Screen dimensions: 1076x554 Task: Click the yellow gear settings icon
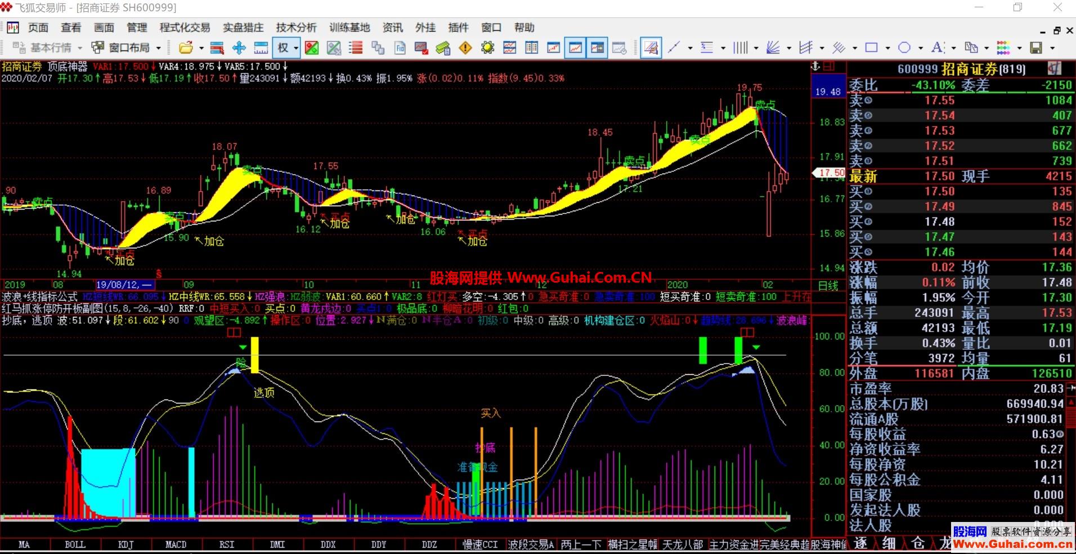tap(487, 48)
